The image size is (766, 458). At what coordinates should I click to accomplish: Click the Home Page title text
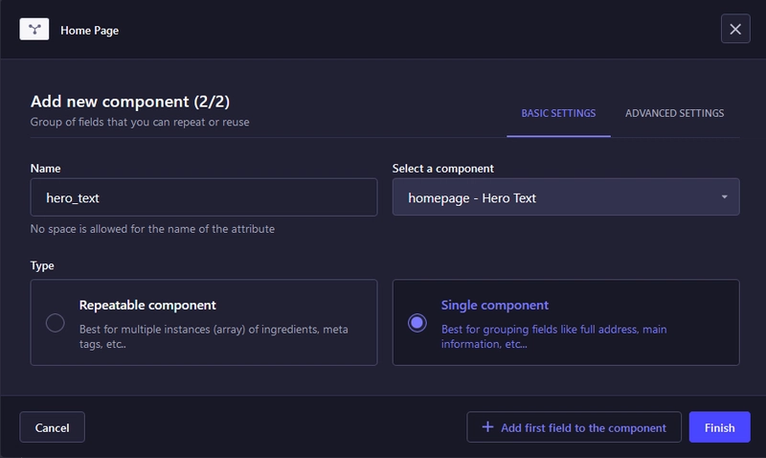89,31
